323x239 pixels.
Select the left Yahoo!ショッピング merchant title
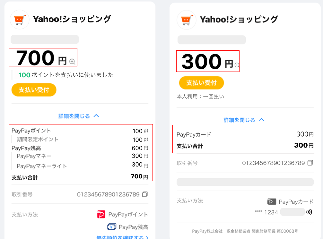coord(72,19)
